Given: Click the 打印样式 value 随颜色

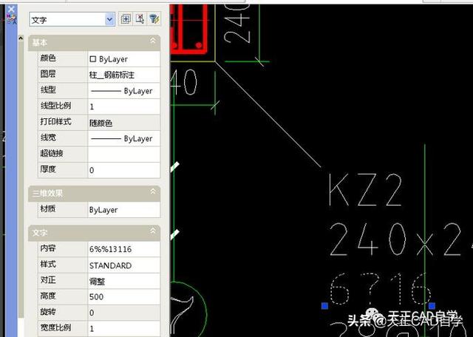Looking at the screenshot, I should (x=123, y=123).
